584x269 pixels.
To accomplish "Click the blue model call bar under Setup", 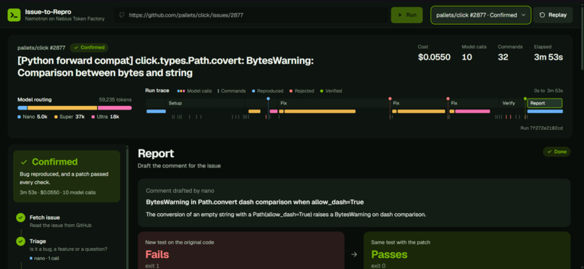I will 156,112.
